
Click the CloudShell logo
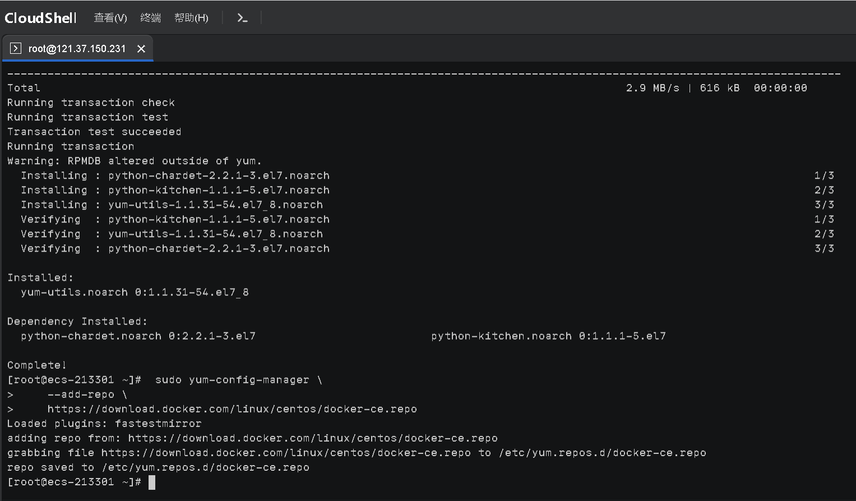click(x=40, y=18)
